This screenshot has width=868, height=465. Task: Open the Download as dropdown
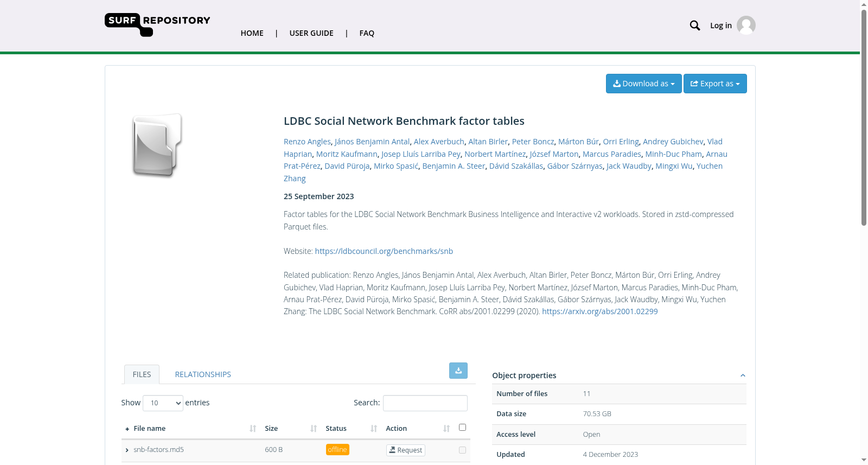click(644, 84)
